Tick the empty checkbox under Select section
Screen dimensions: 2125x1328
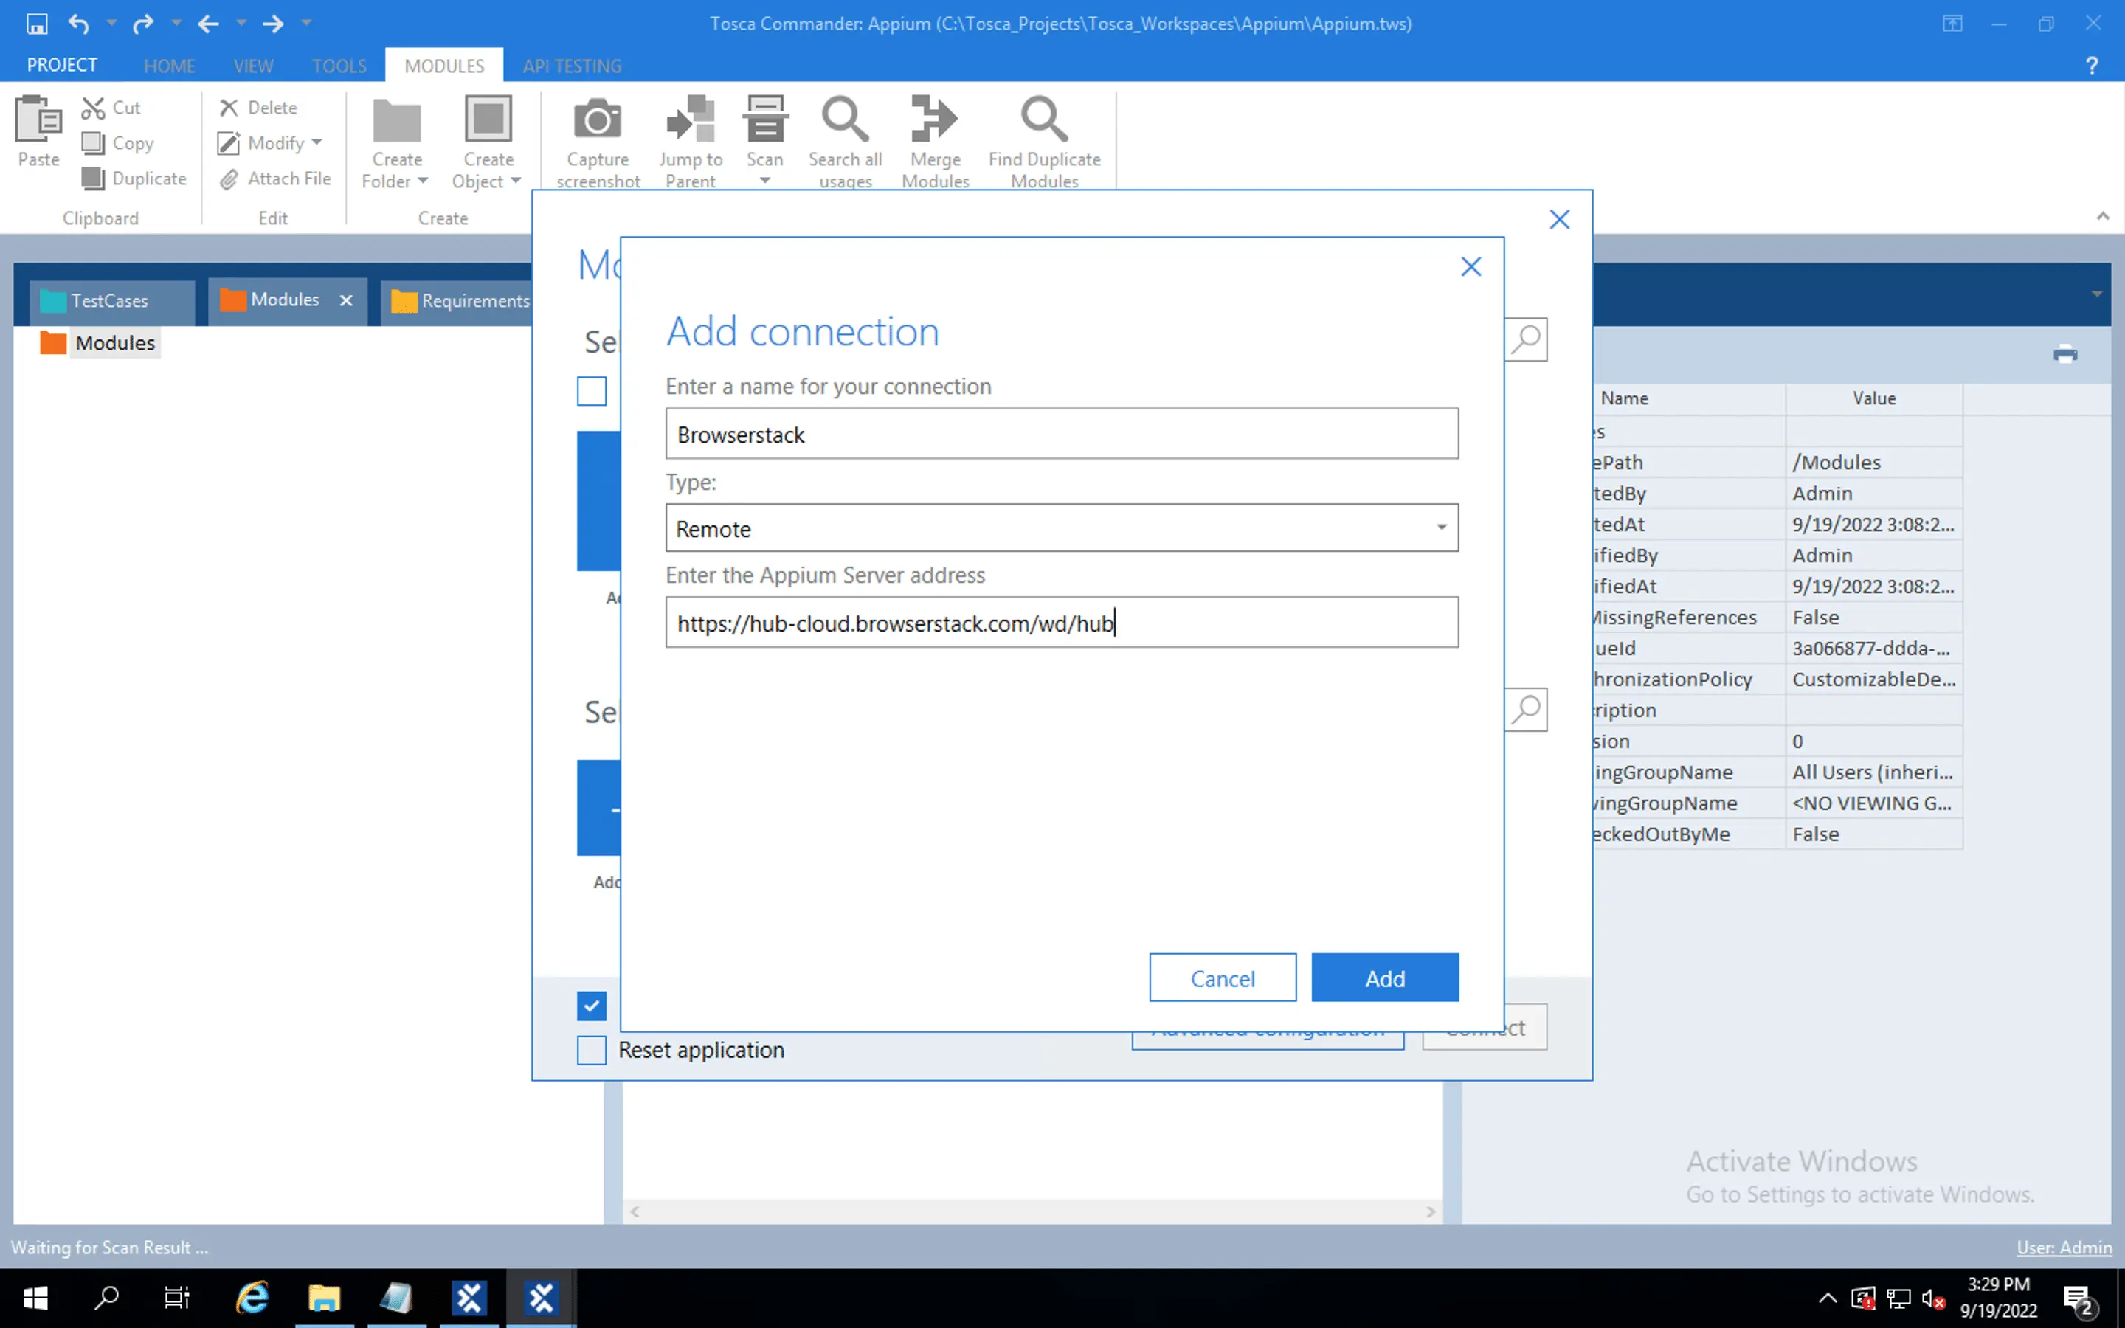592,391
